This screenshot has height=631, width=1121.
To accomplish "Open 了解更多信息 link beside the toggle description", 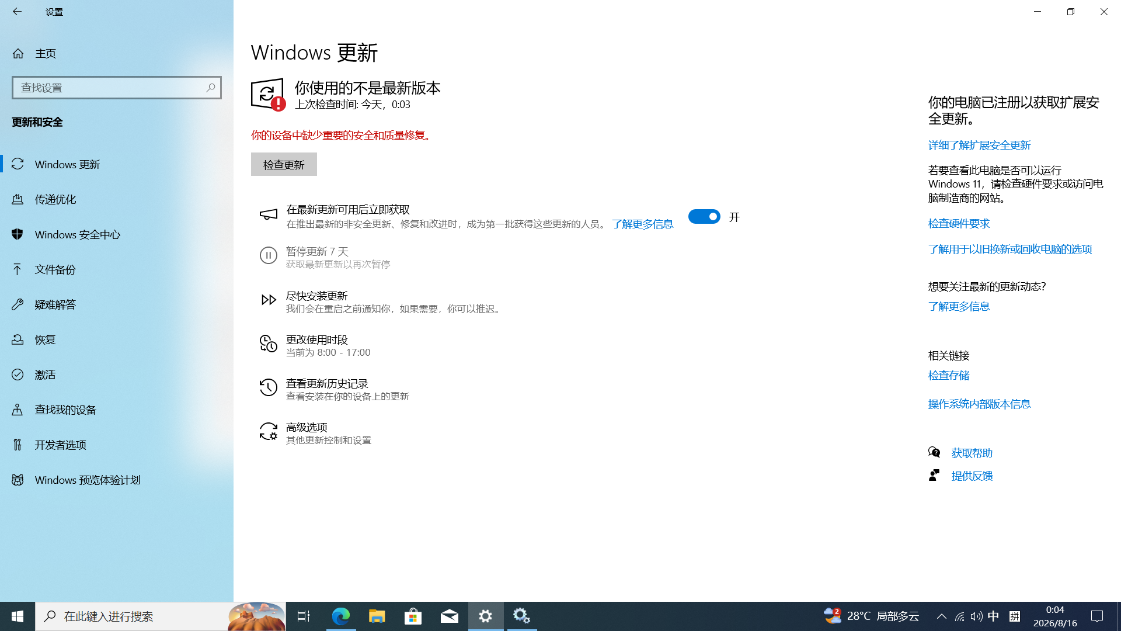I will click(642, 224).
